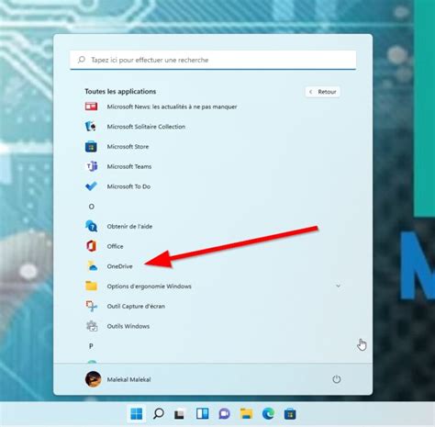Open the Outil Capture d'écran icon
Screen dimensions: 435x427
click(x=91, y=306)
